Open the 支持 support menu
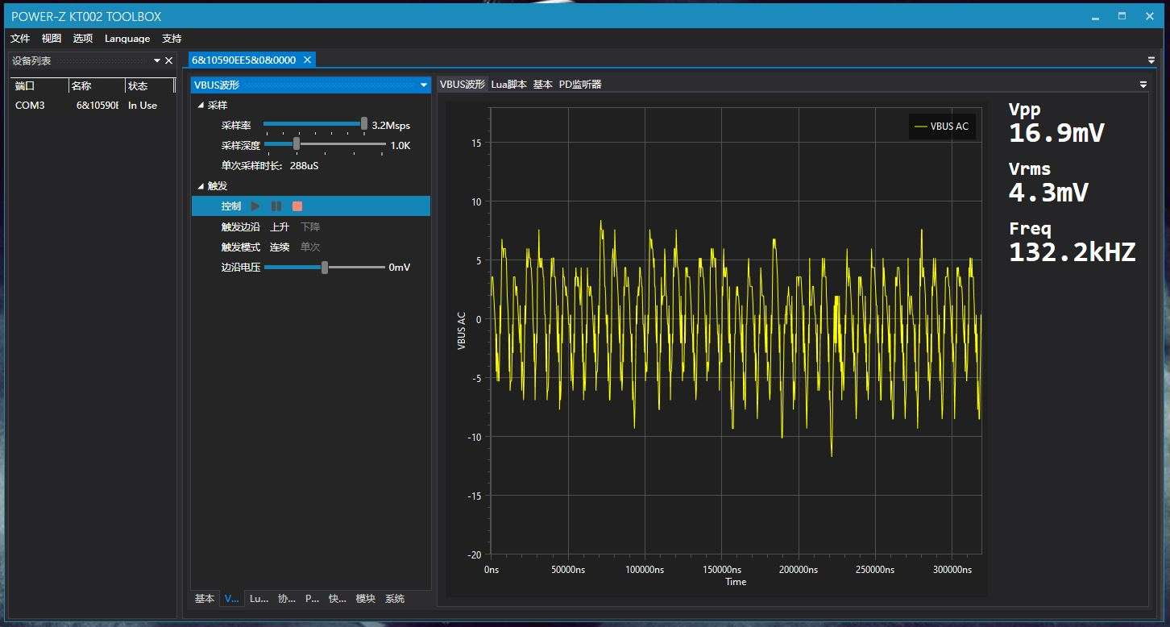1170x627 pixels. [x=172, y=38]
